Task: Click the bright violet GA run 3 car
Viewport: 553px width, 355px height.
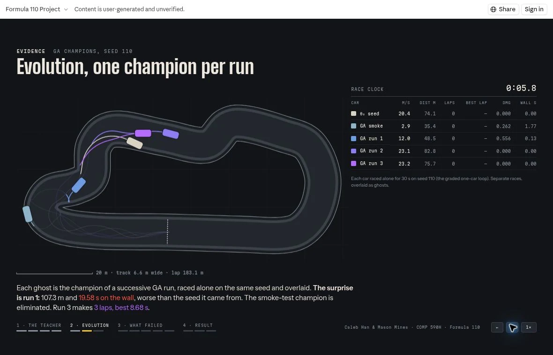Action: pyautogui.click(x=143, y=133)
